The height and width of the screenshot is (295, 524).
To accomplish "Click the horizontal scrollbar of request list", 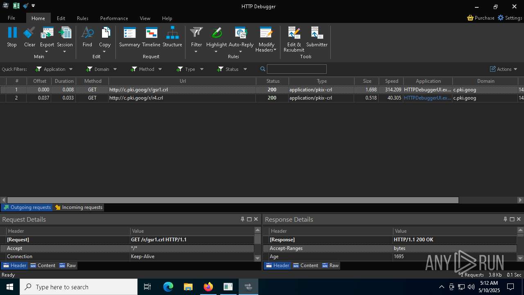I will [x=233, y=200].
